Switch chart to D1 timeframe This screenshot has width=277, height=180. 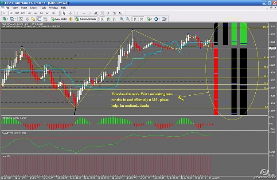click(41, 13)
